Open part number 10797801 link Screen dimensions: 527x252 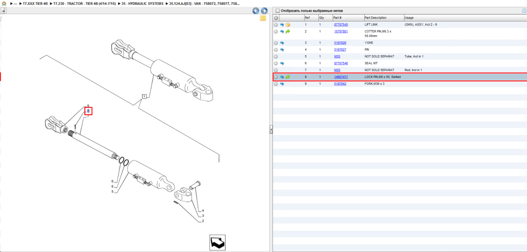coord(340,32)
